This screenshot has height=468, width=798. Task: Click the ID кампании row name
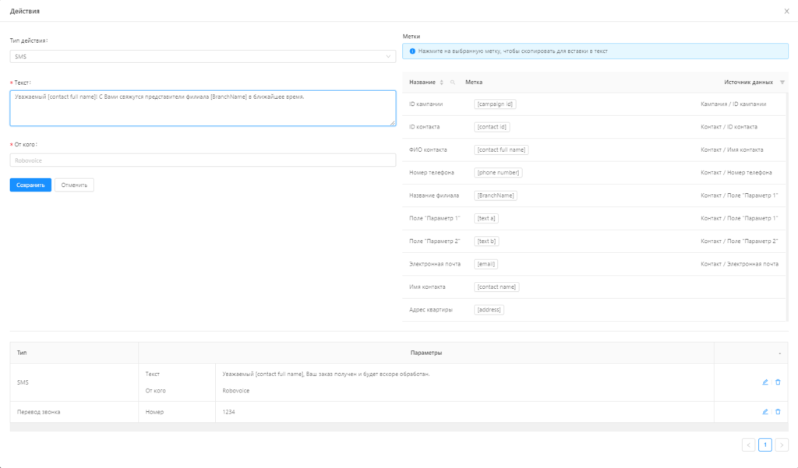click(x=426, y=104)
